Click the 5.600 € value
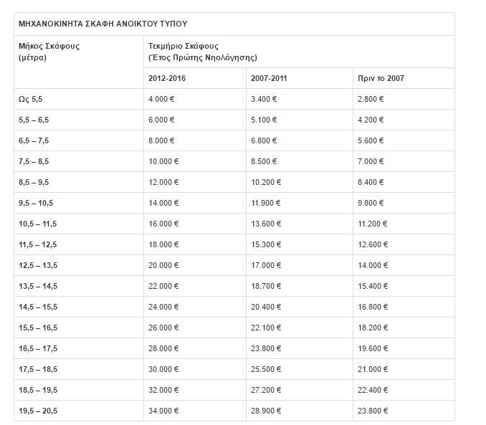This screenshot has width=486, height=425. point(371,140)
